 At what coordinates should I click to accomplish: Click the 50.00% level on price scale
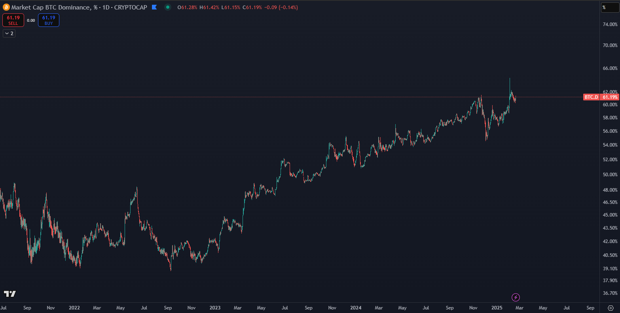pyautogui.click(x=610, y=175)
